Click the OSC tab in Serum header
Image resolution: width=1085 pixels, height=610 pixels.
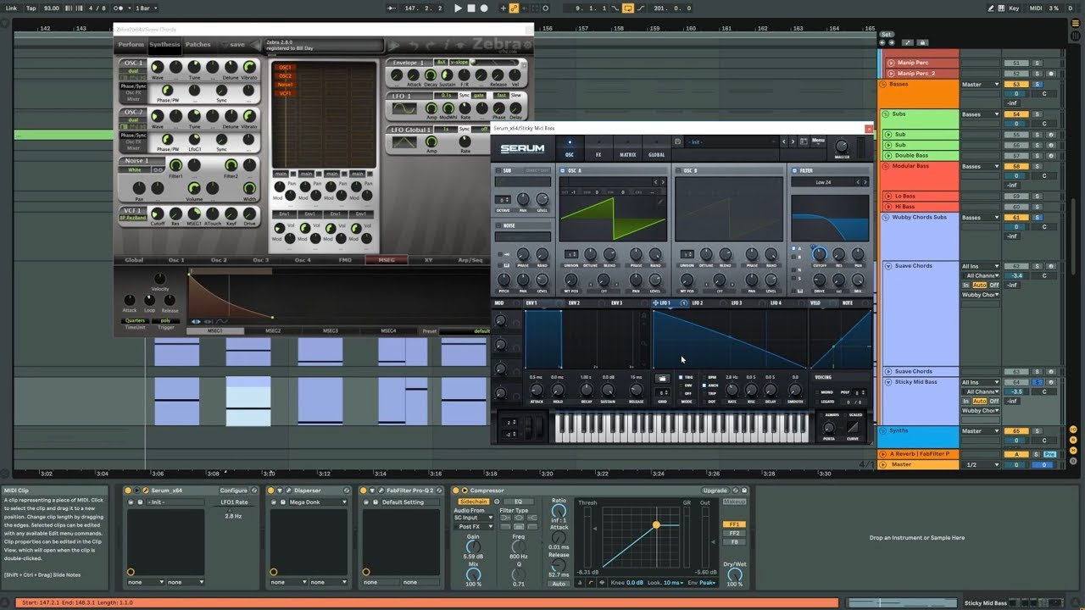(570, 148)
